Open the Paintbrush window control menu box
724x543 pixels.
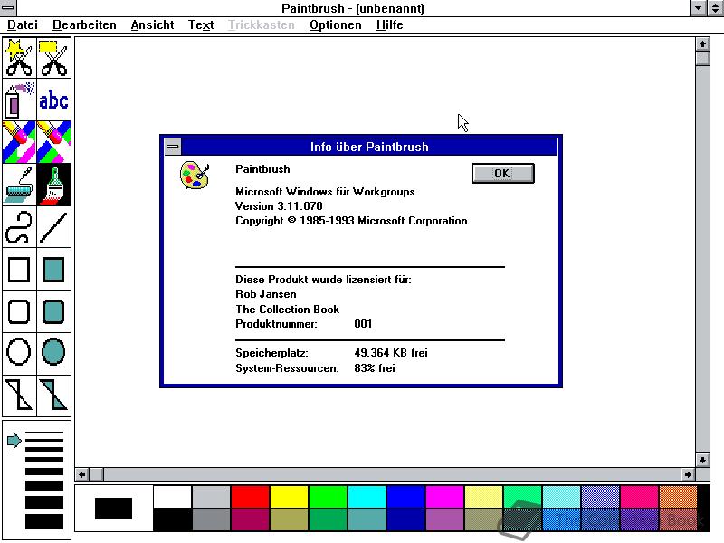[x=8, y=8]
